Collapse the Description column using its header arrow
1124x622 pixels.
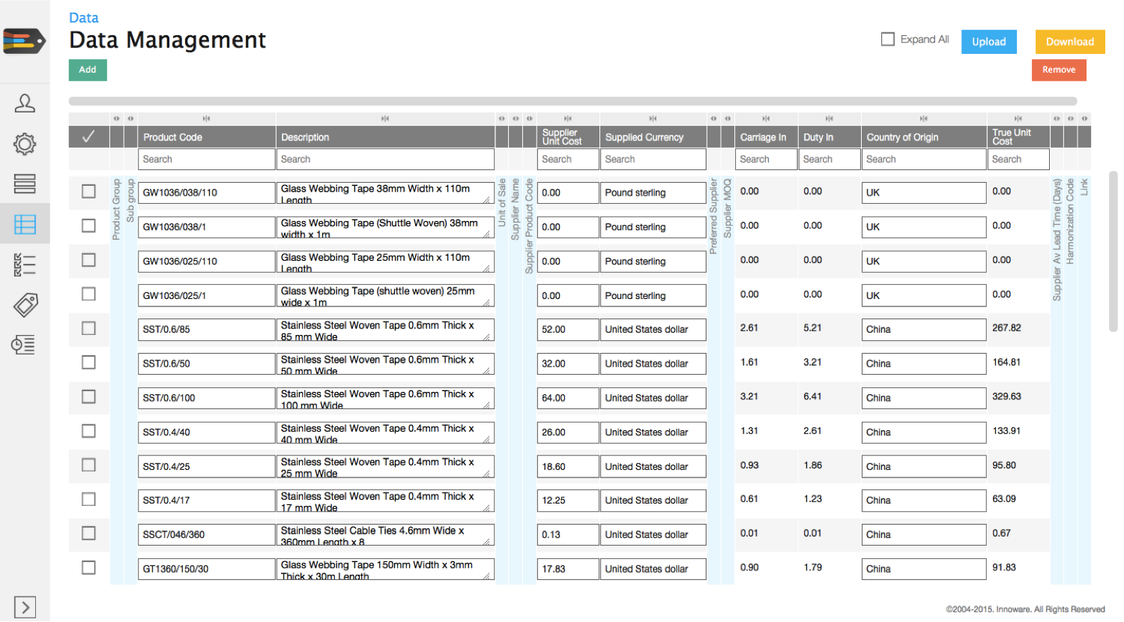tap(385, 118)
